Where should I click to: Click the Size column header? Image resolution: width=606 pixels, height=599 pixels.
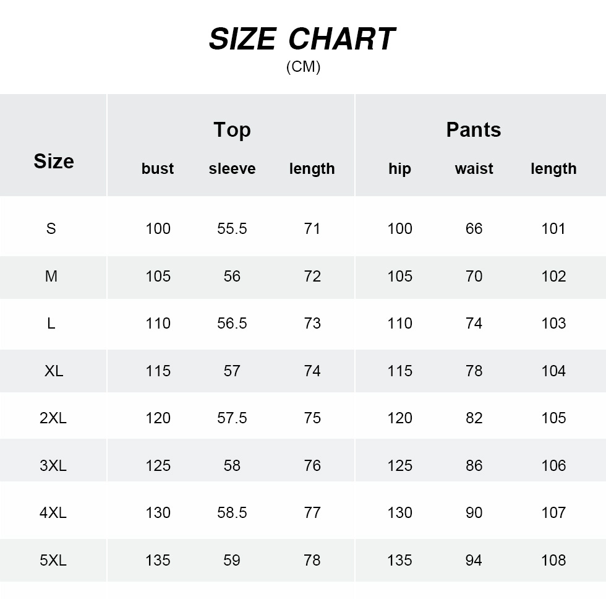click(x=54, y=162)
